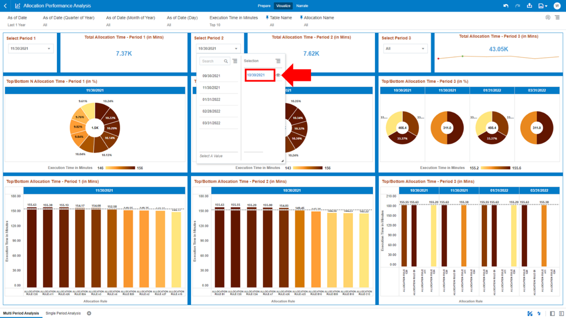Open Execution Time in Minutes filter
Viewport: 566px width, 318px height.
pos(233,21)
